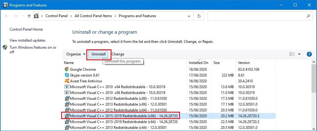The width and height of the screenshot is (317, 131).
Task: Click the Control Panel breadcrumb
Action: [x=57, y=16]
